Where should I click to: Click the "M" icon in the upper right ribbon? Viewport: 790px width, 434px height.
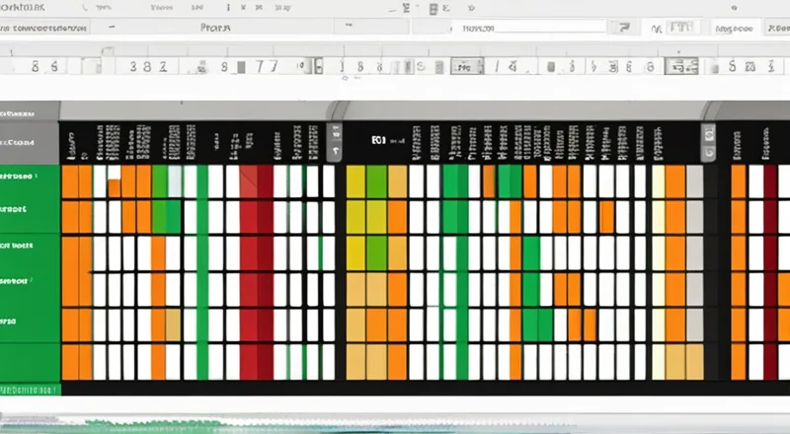click(658, 30)
